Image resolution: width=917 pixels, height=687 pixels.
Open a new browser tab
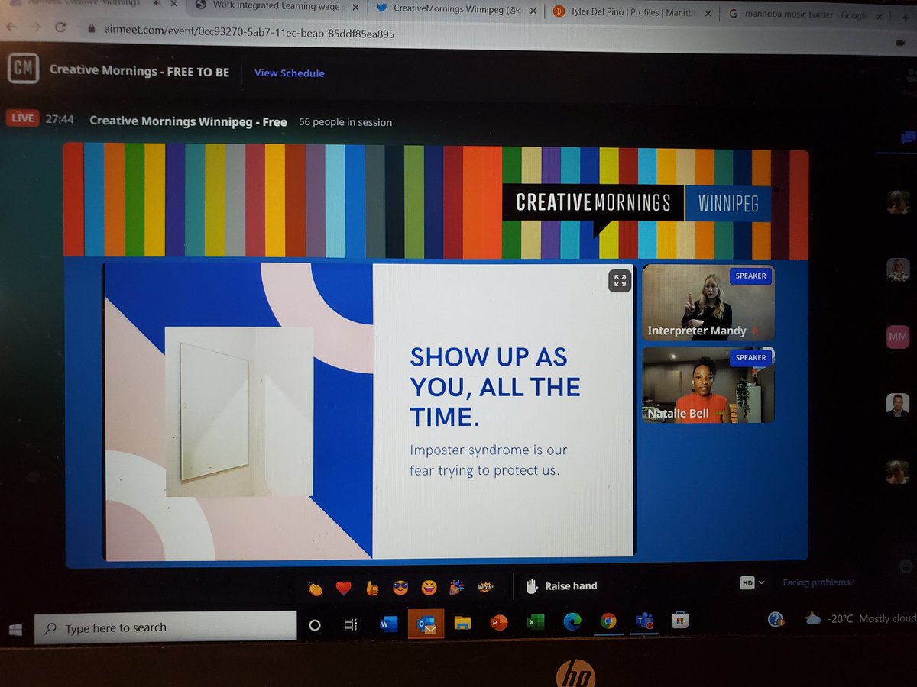pyautogui.click(x=906, y=17)
